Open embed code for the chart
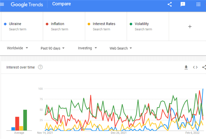The width and height of the screenshot is (206, 139). [195, 67]
